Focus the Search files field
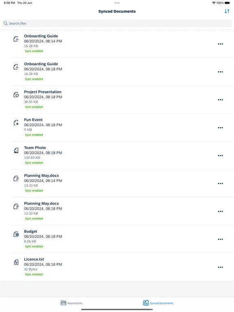The height and width of the screenshot is (312, 234). pyautogui.click(x=117, y=23)
